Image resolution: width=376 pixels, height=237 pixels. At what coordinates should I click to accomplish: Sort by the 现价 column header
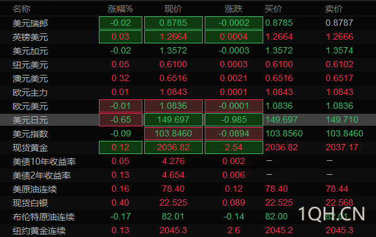(173, 9)
